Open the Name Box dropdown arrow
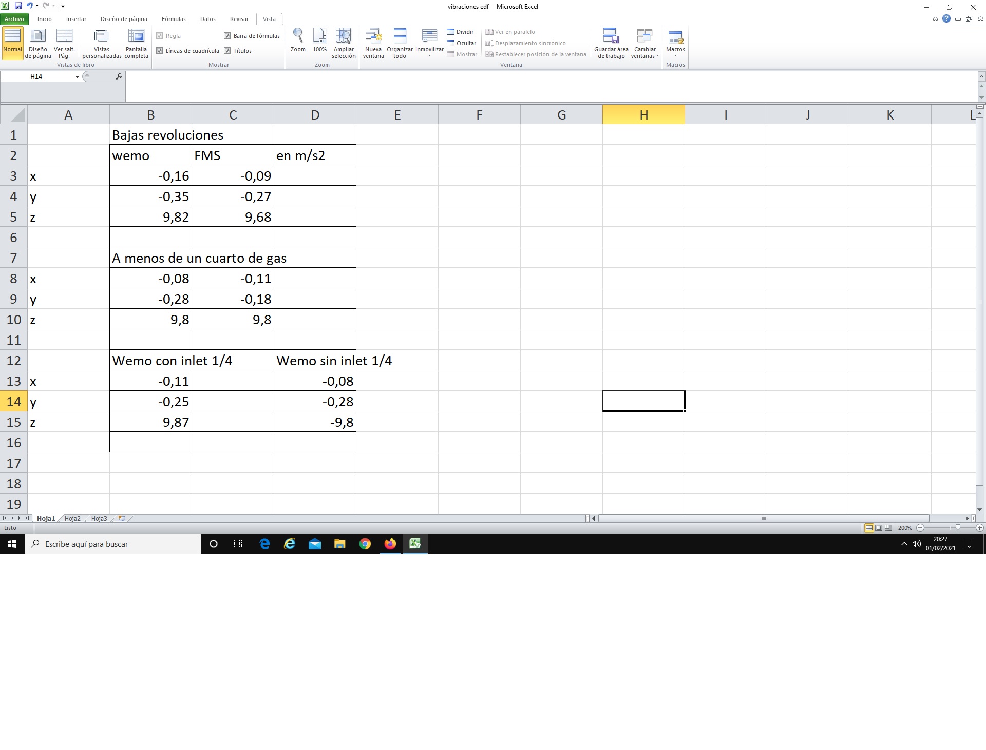The width and height of the screenshot is (986, 750). [x=77, y=77]
